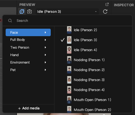Click the Idle (Person 2) thumbnail
The width and height of the screenshot is (135, 115).
pos(69,30)
